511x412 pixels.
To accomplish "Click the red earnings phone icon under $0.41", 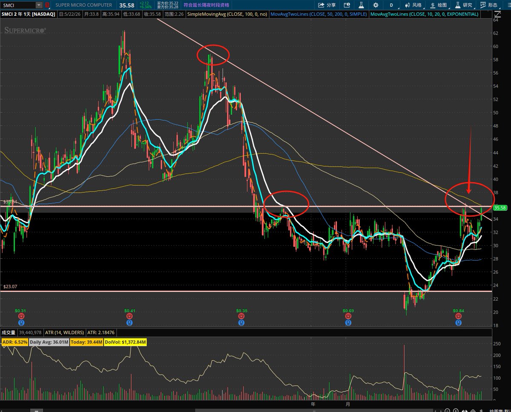I will (130, 316).
